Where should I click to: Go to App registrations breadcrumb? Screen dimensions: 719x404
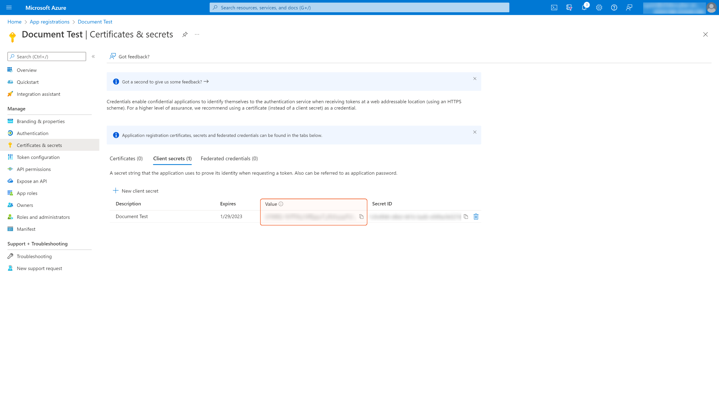point(50,22)
